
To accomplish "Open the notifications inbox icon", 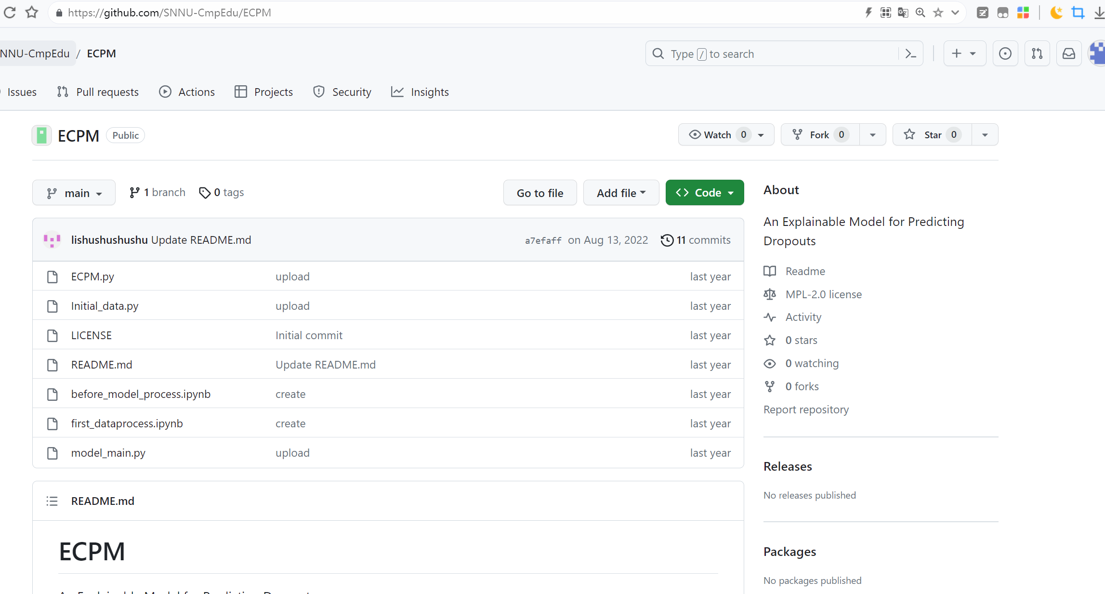I will pos(1068,53).
